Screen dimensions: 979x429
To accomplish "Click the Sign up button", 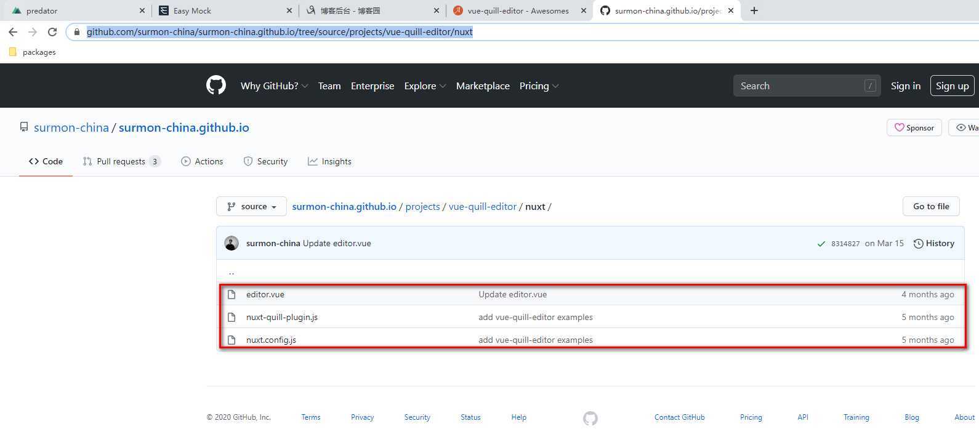I will tap(953, 86).
